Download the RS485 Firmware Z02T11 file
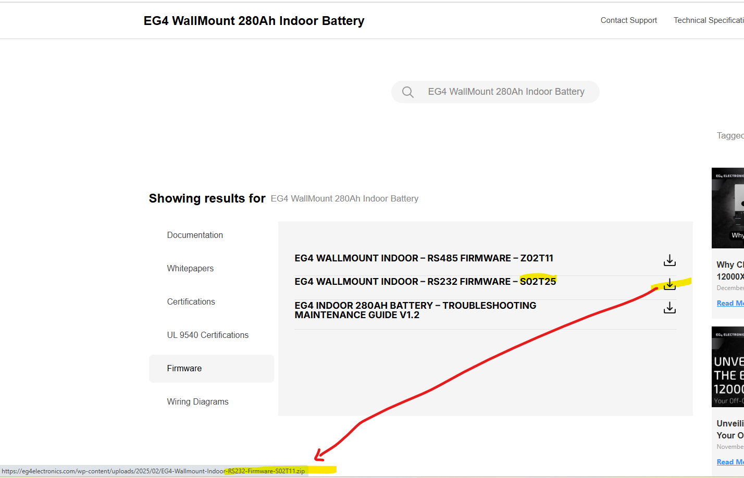The width and height of the screenshot is (744, 478). (669, 260)
